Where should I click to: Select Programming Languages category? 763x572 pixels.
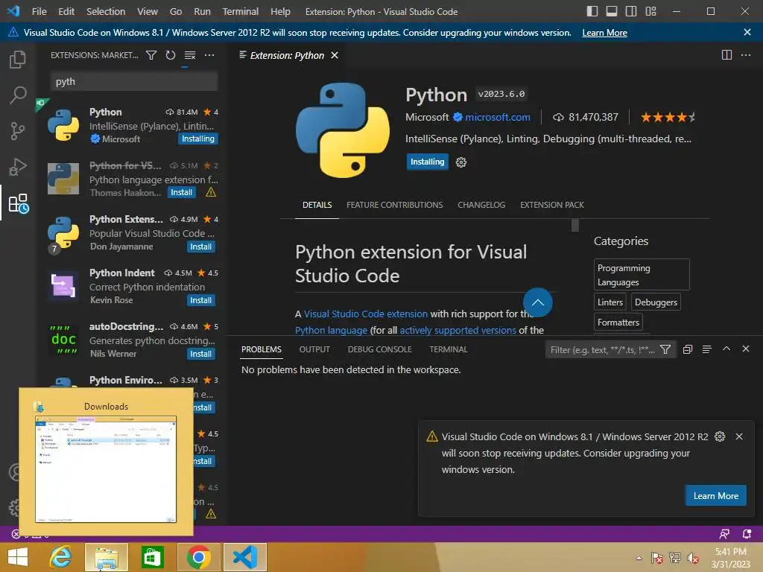(x=642, y=275)
